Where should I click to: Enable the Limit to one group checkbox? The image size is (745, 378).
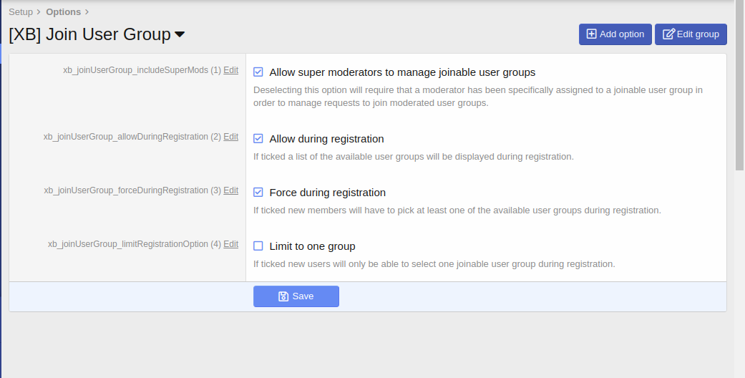tap(258, 246)
